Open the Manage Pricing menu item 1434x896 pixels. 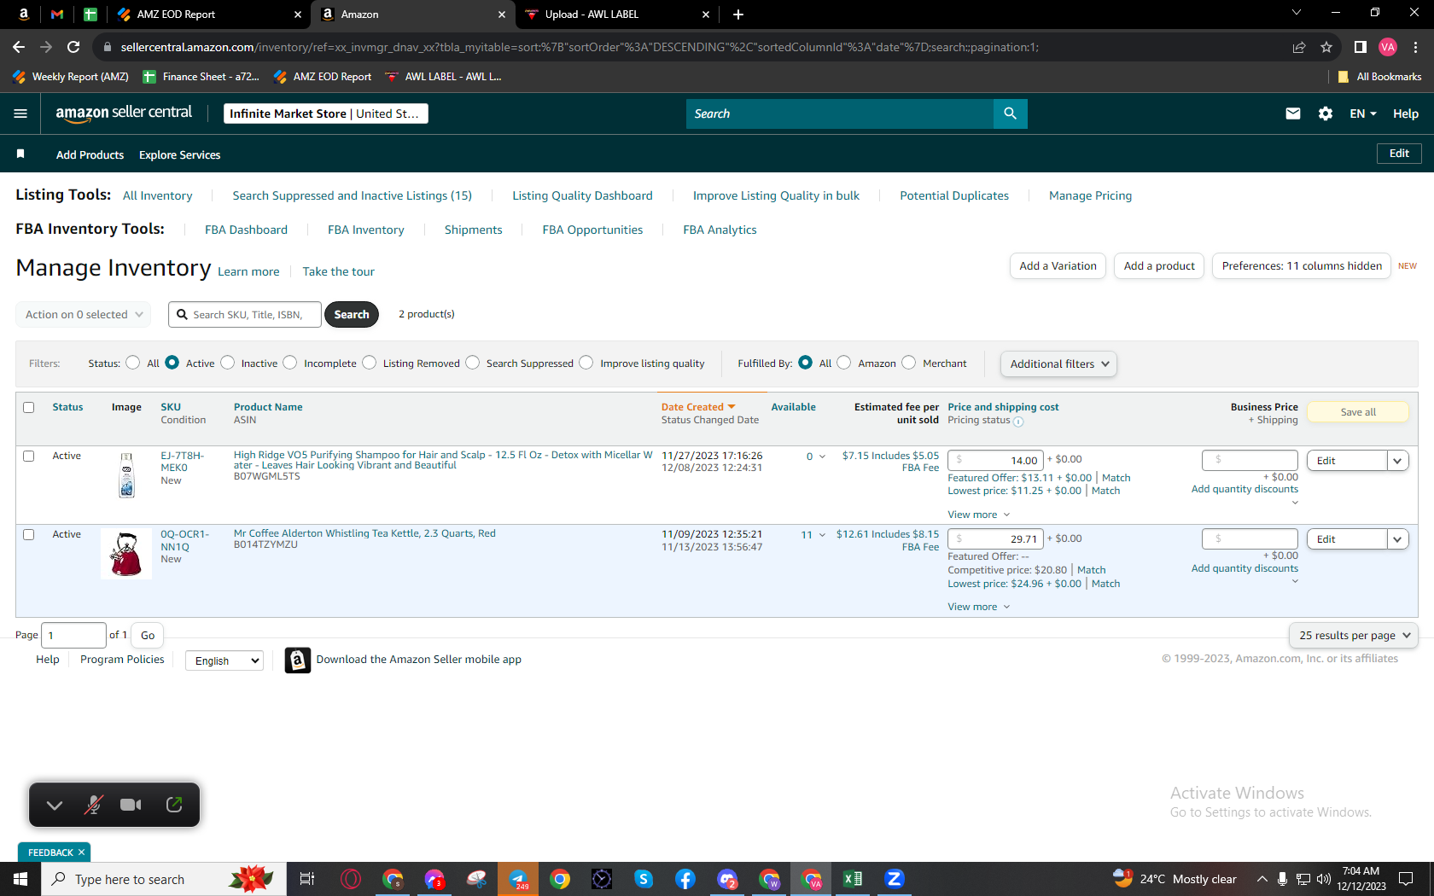1090,195
